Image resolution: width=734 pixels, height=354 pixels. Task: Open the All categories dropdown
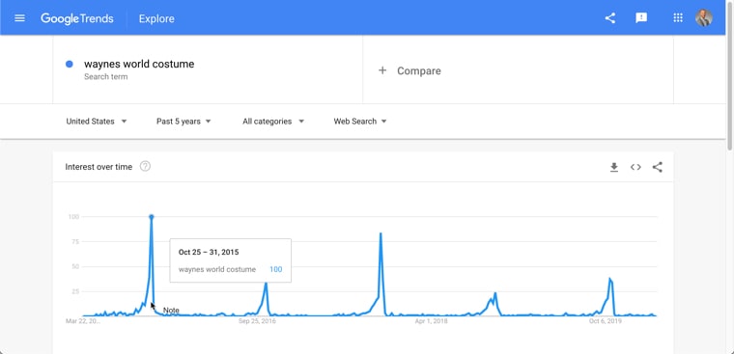click(273, 122)
